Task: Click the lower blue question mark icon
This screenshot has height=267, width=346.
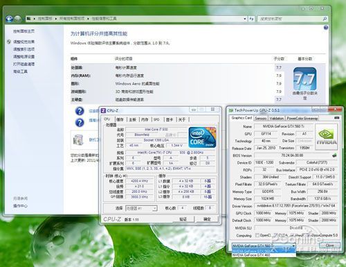Action: coord(80,122)
